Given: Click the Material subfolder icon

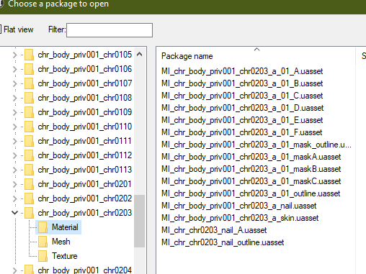Looking at the screenshot, I should 43,227.
